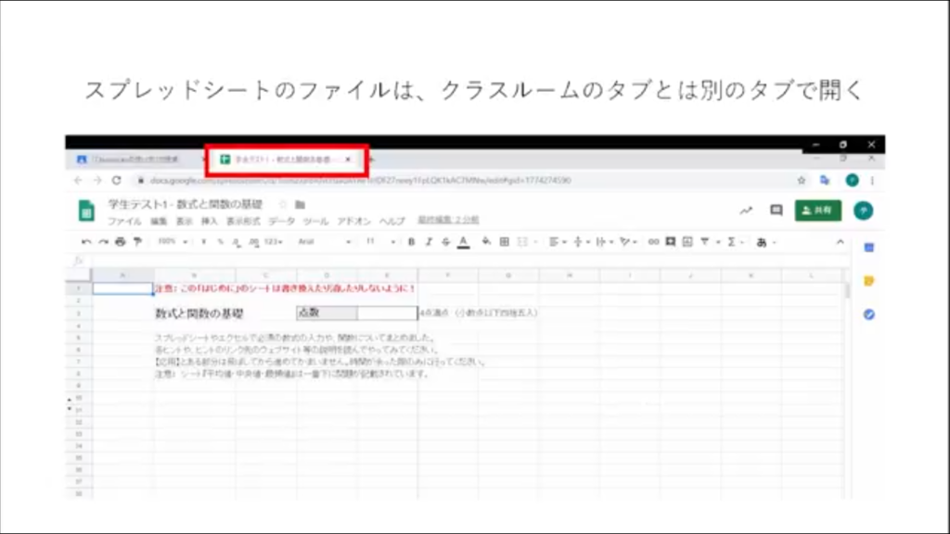Open the データ menu

[x=282, y=221]
